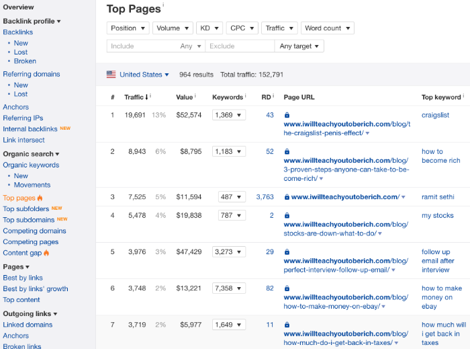The height and width of the screenshot is (349, 470).
Task: Expand the 1,183 keywords dropdown
Action: [x=229, y=151]
